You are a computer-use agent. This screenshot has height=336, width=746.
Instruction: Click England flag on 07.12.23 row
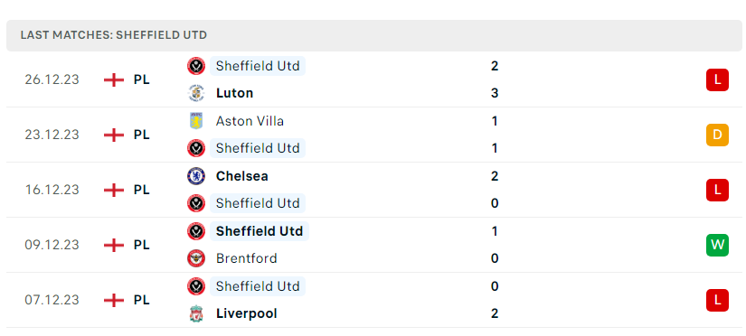(114, 301)
